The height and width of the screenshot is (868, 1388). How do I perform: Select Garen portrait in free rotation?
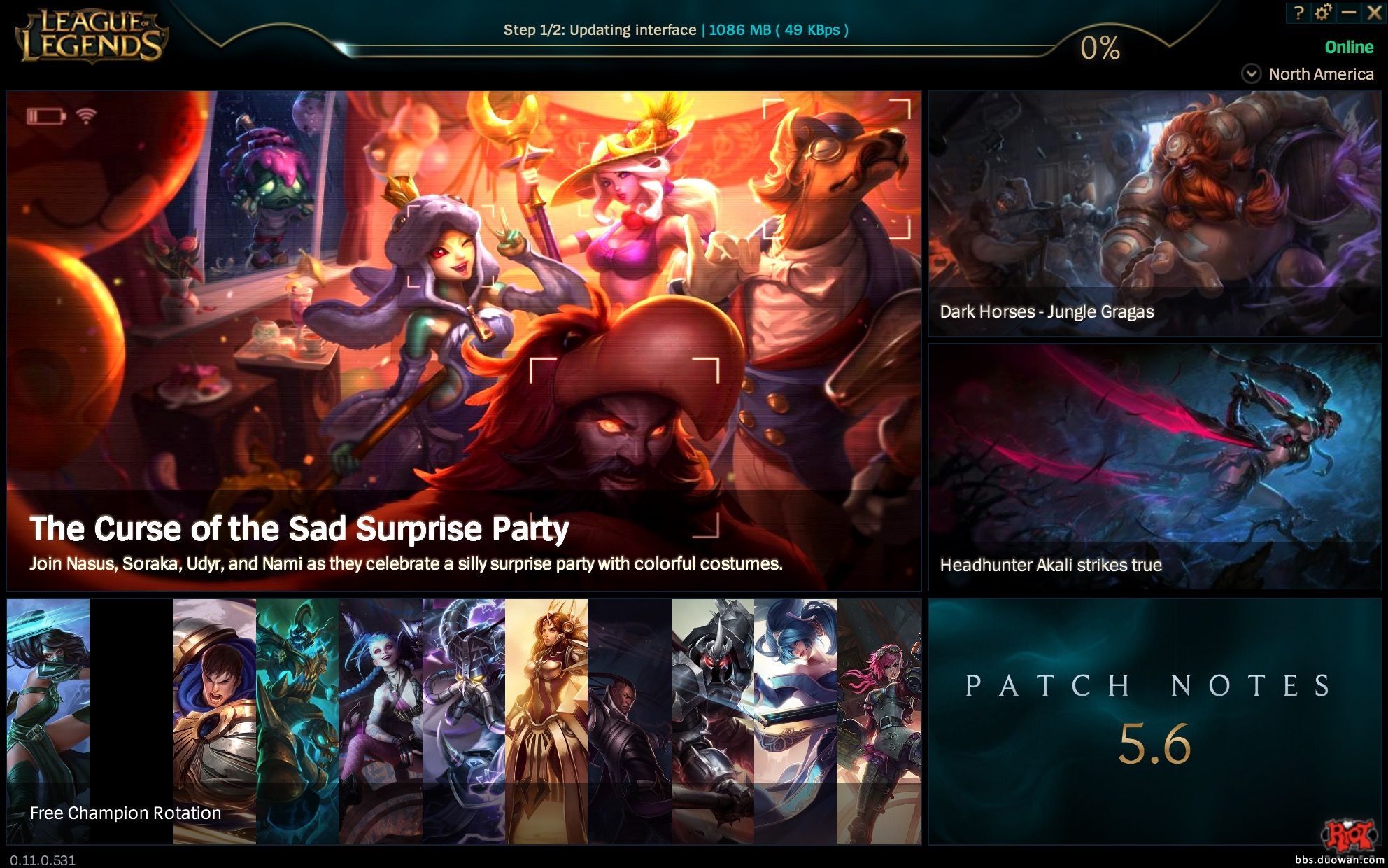click(215, 721)
